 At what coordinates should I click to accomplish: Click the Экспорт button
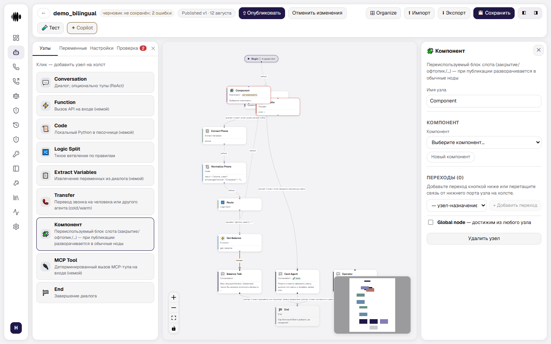click(x=454, y=13)
